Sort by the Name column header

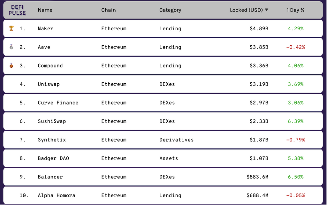45,10
